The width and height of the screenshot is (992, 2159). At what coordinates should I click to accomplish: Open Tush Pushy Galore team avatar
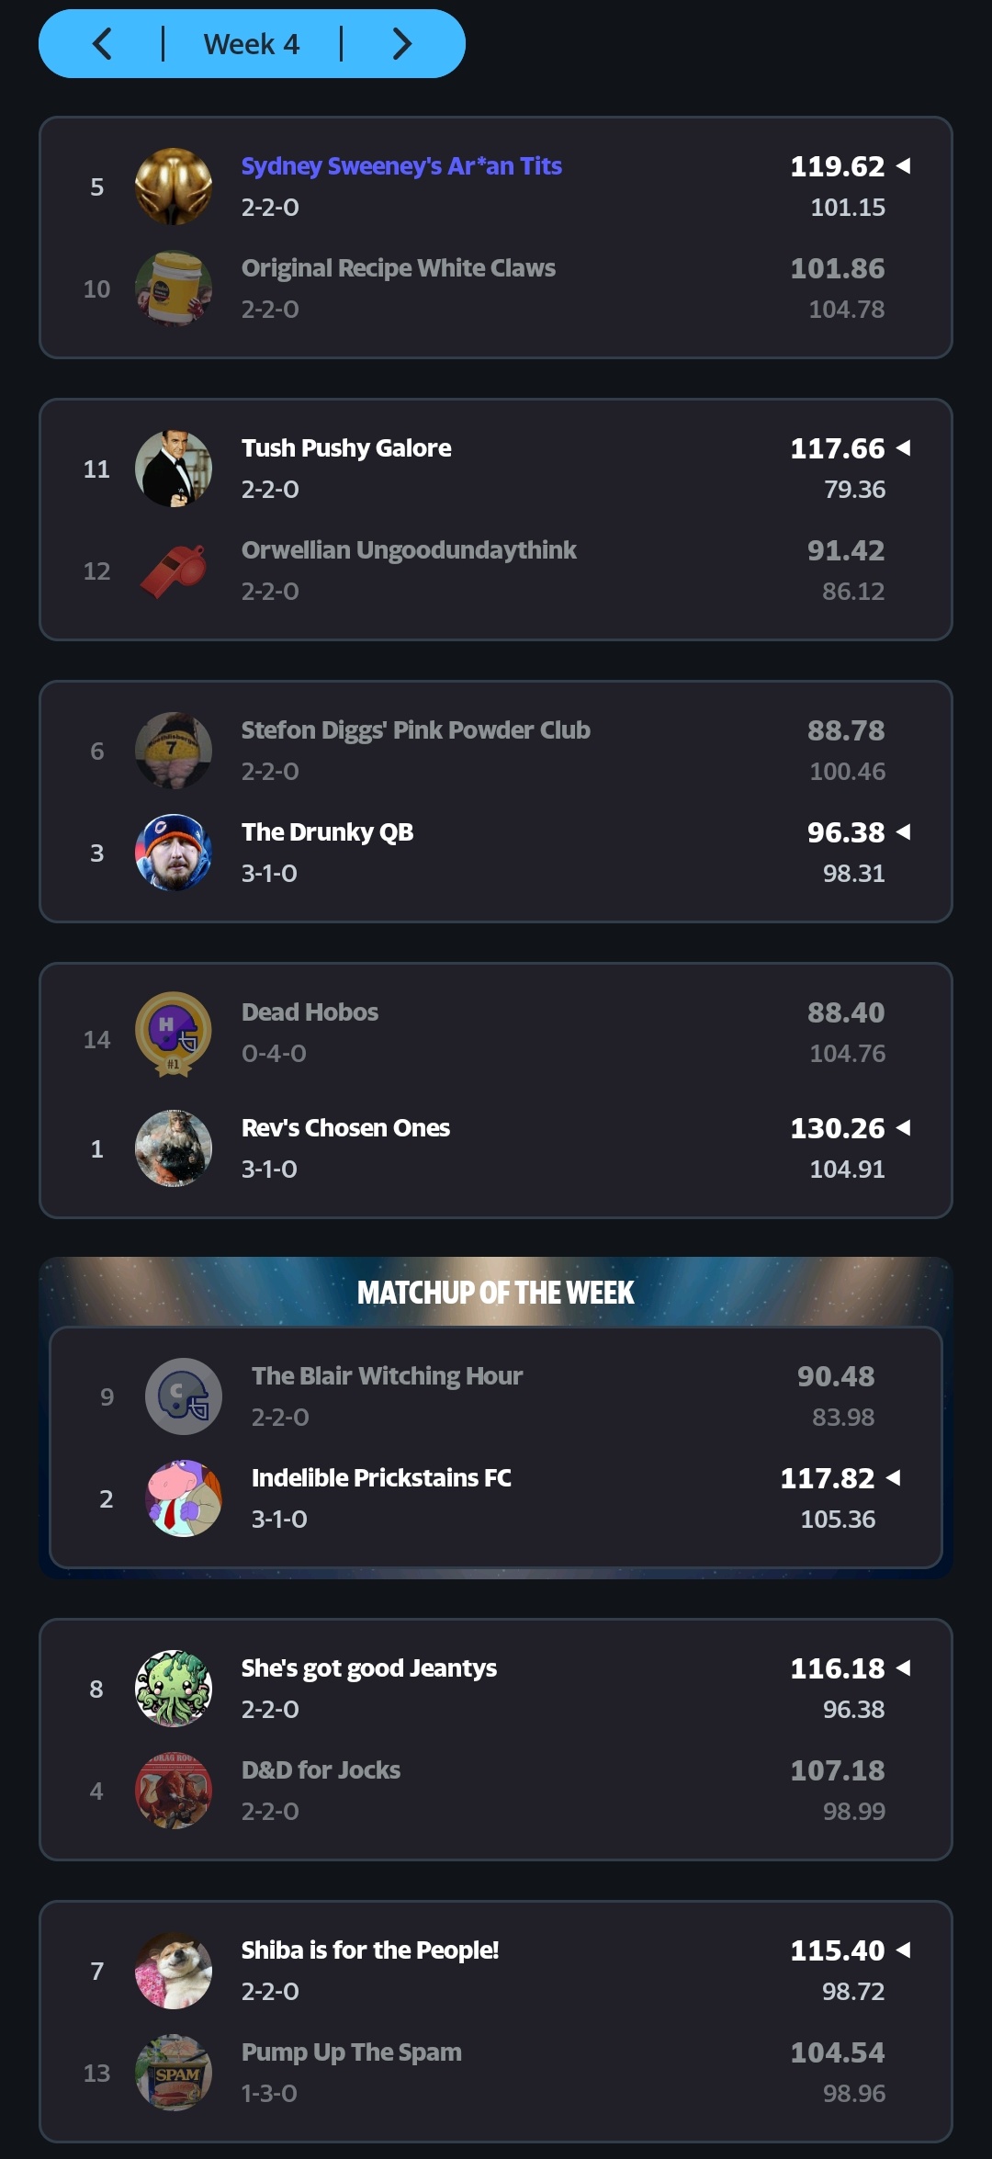[x=174, y=469]
